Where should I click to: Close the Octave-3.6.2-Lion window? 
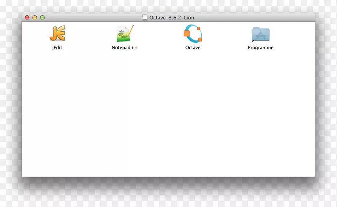[x=27, y=17]
